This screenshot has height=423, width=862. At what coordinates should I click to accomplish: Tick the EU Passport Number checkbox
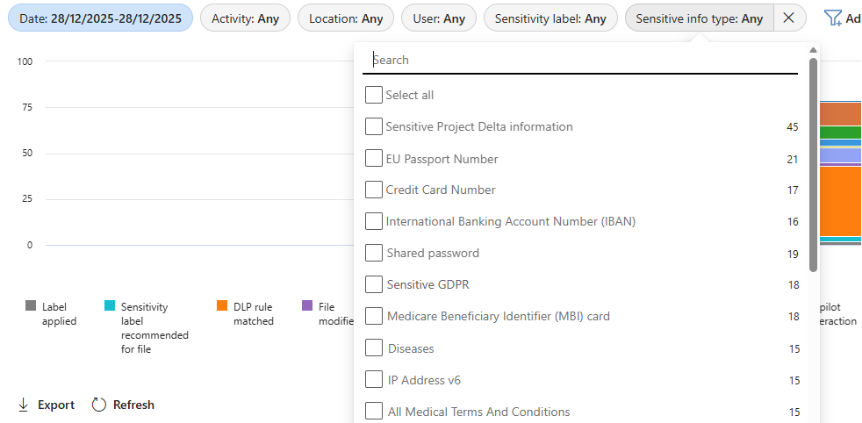point(374,159)
